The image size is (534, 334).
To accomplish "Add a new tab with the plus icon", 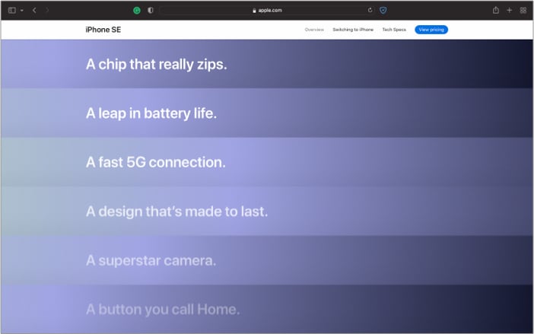I will point(509,10).
